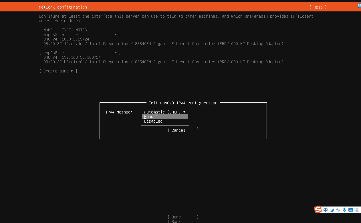Click the 10.0.2.15/24 address text
The image size is (361, 223).
tap(76, 39)
